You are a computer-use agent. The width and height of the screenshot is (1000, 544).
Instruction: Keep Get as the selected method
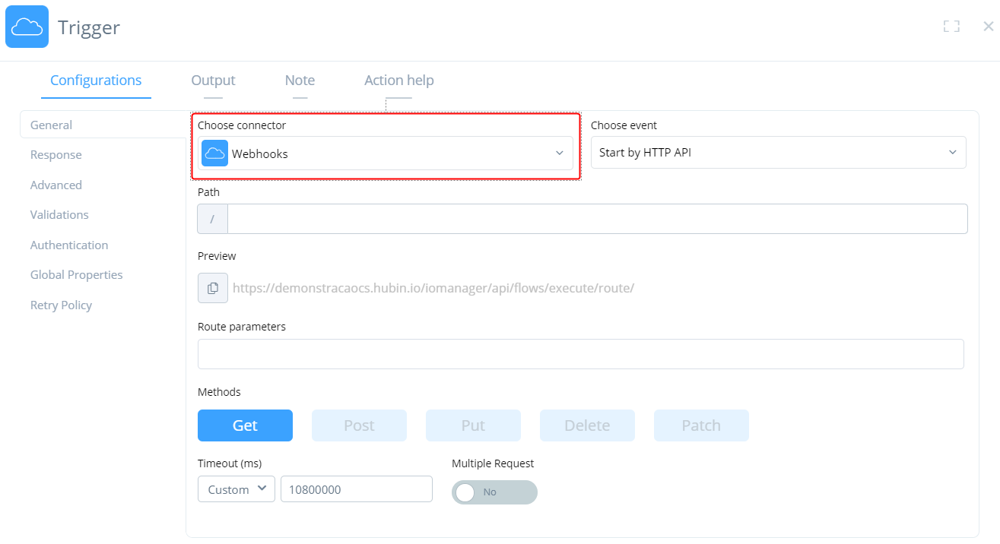(x=245, y=425)
